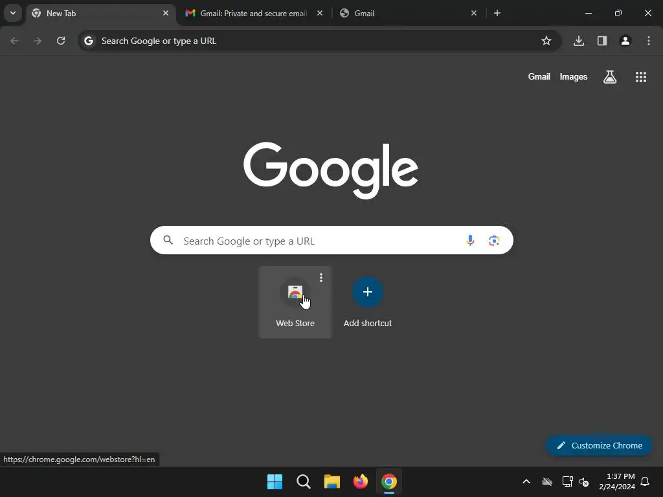Screen dimensions: 663x497
Task: Open notifications bell icon
Action: (646, 481)
